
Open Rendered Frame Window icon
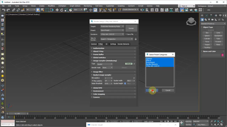pyautogui.click(x=187, y=10)
